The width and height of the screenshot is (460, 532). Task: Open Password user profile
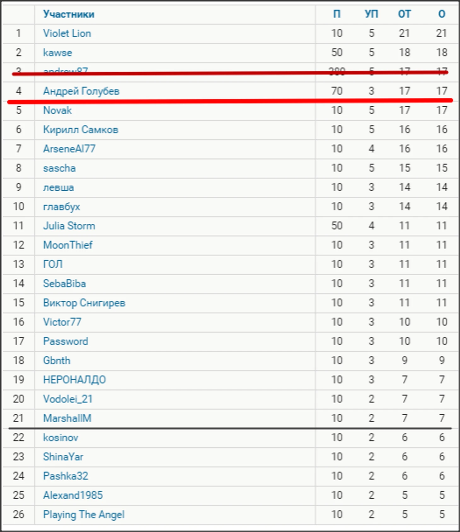[x=66, y=341]
